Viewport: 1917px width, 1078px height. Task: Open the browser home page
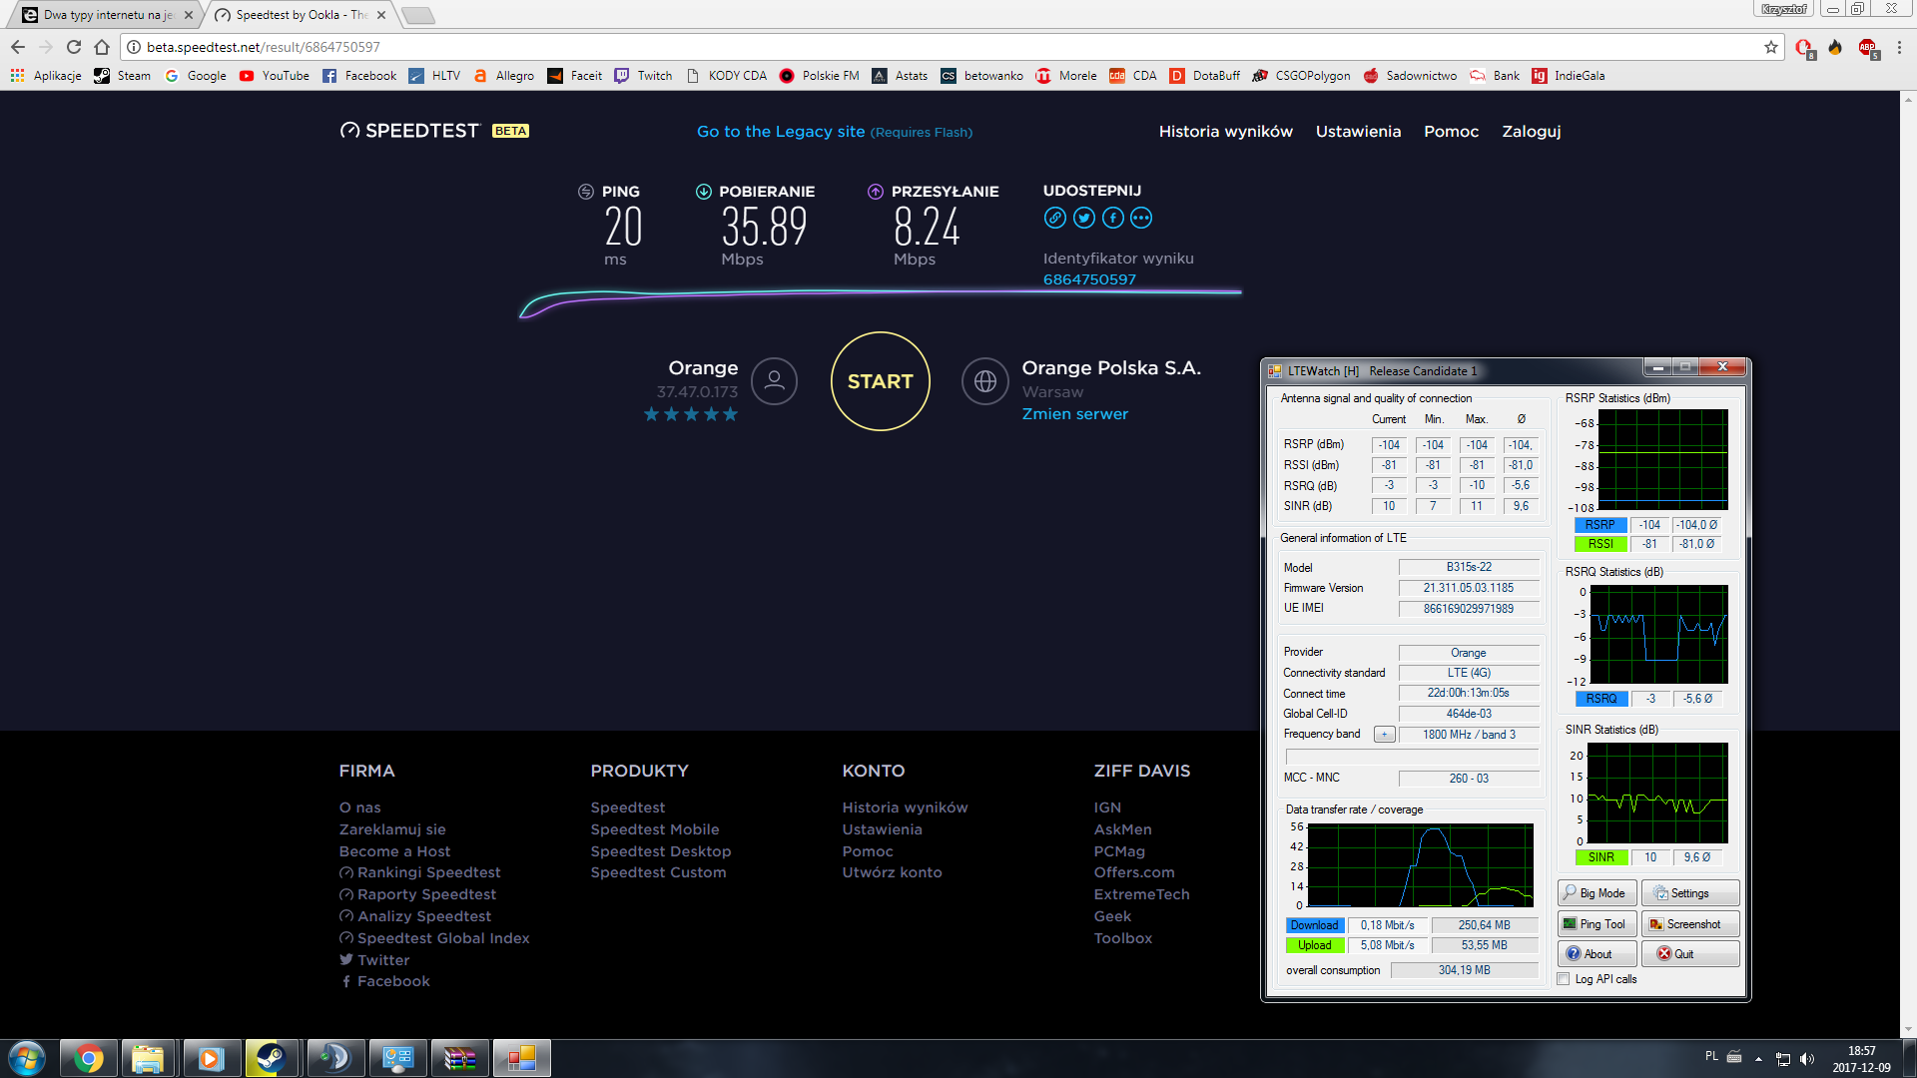pos(102,47)
